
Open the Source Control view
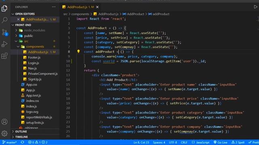pyautogui.click(x=4, y=32)
